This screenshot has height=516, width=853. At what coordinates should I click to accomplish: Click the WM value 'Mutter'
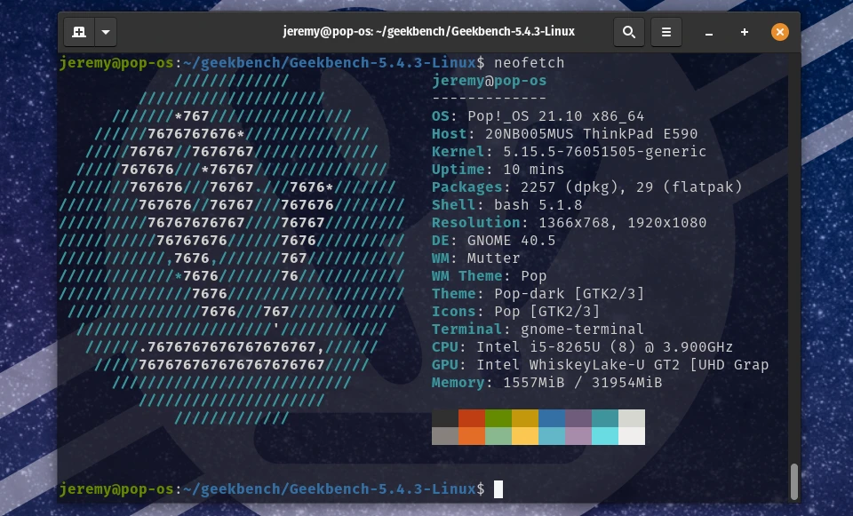493,258
